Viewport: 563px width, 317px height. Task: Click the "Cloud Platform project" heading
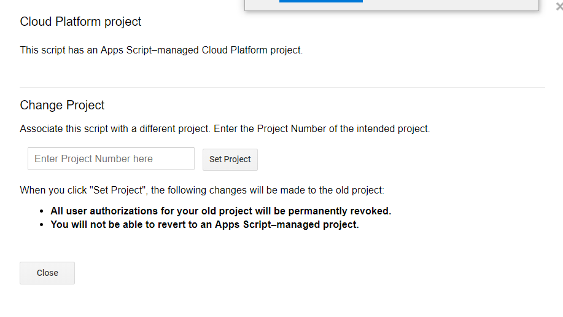80,22
